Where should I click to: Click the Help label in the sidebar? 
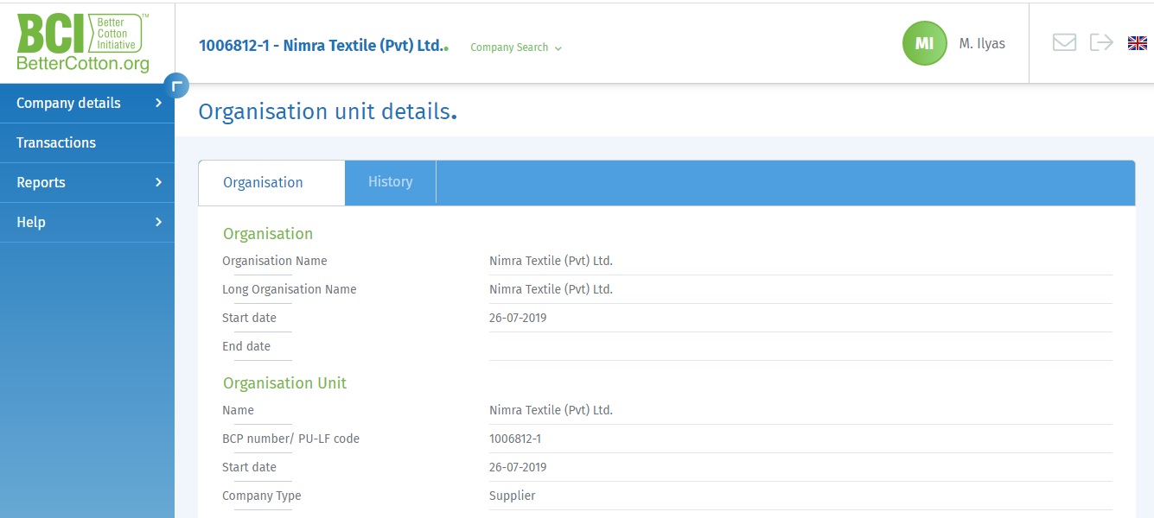31,223
